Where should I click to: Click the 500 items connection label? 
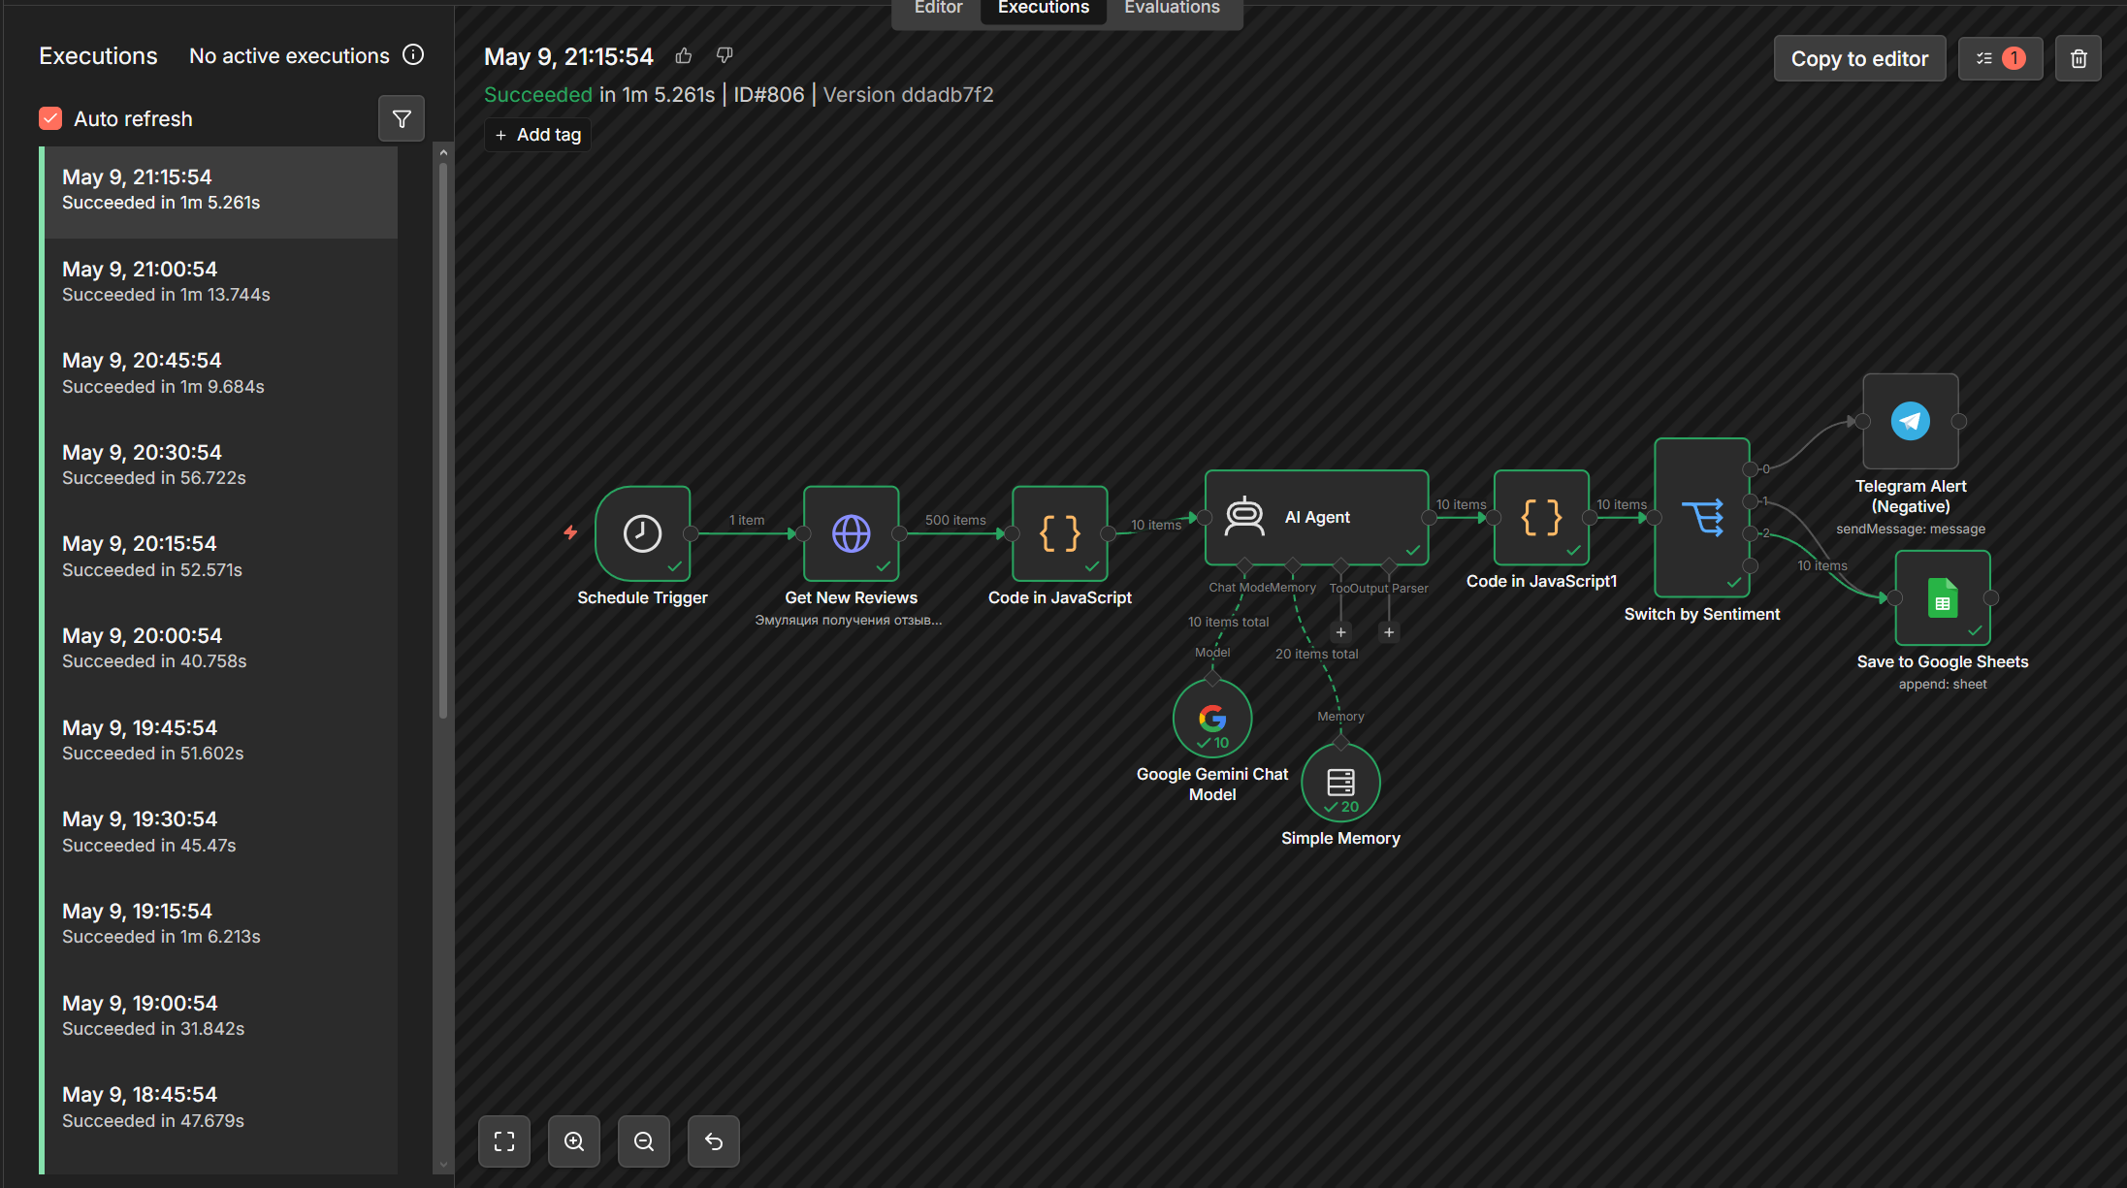tap(955, 520)
